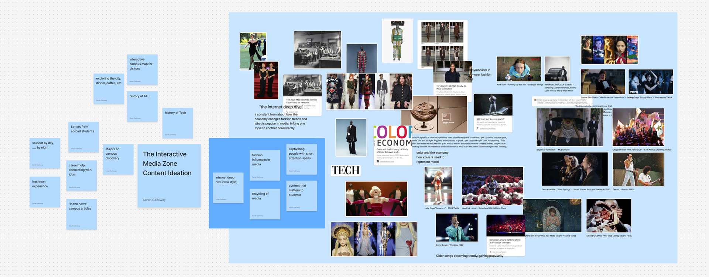Select the 'fashion influences in media' sticky
Viewport: 709px width, 277px height.
point(265,165)
